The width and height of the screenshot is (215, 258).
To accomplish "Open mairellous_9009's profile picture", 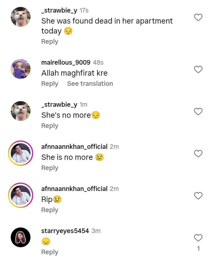I will click(21, 69).
